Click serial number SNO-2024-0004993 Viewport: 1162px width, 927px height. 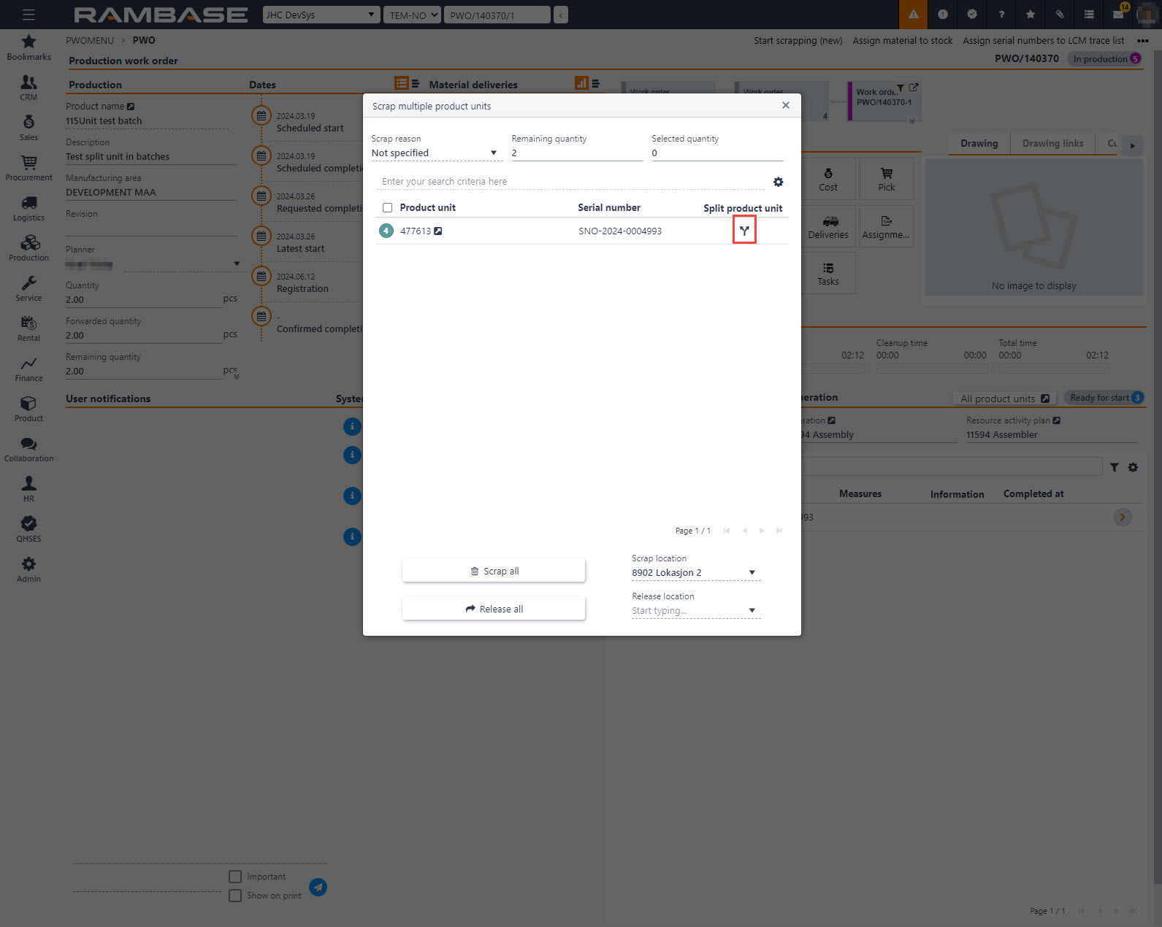pos(620,231)
